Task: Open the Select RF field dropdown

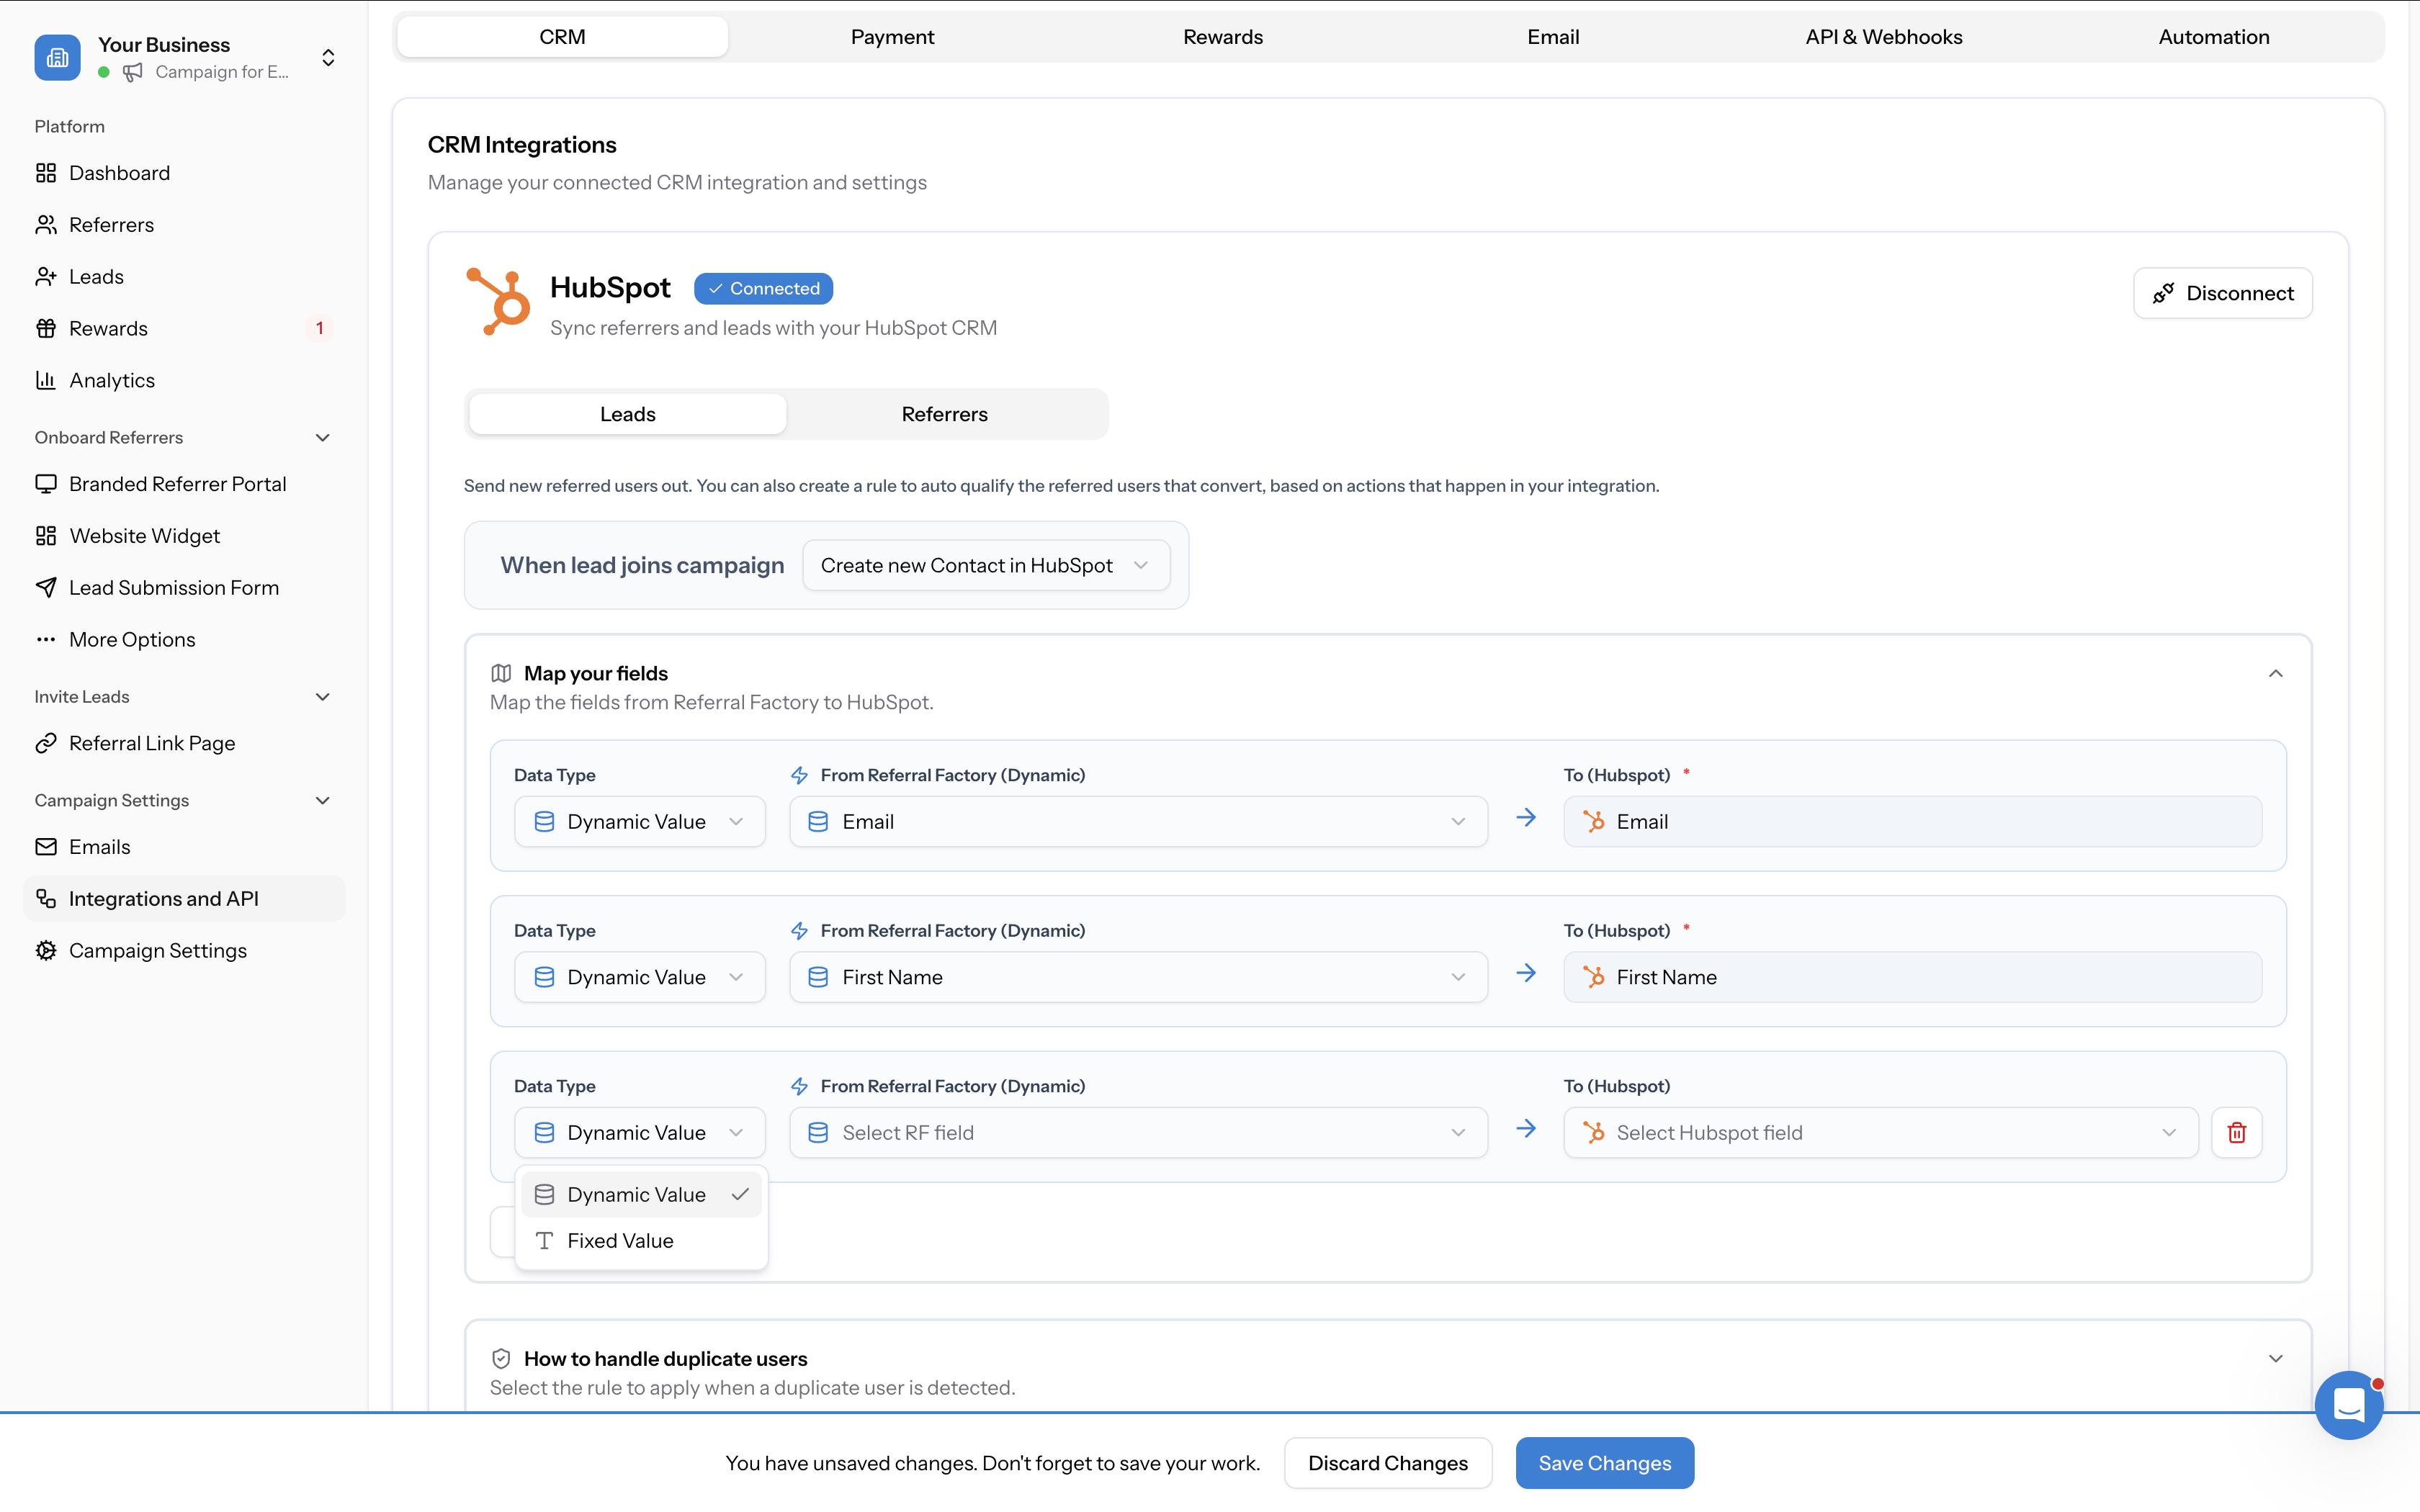Action: [1137, 1132]
